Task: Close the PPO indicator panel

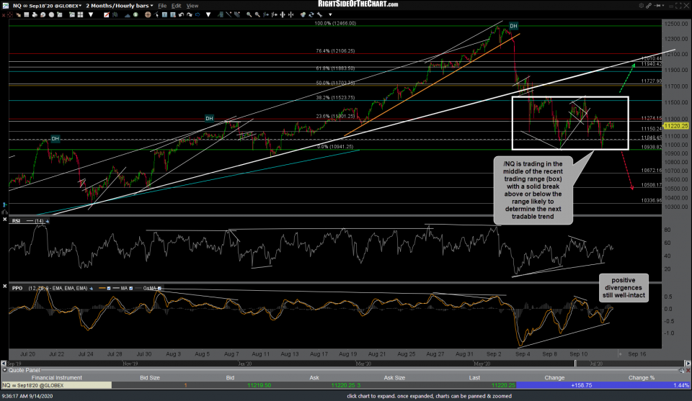Action: pos(5,287)
